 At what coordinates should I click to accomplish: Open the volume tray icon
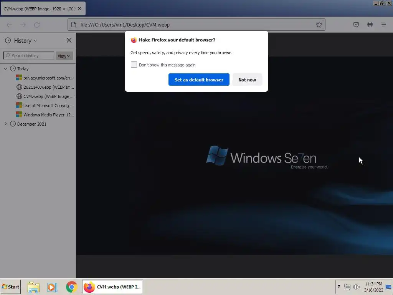[x=356, y=287]
